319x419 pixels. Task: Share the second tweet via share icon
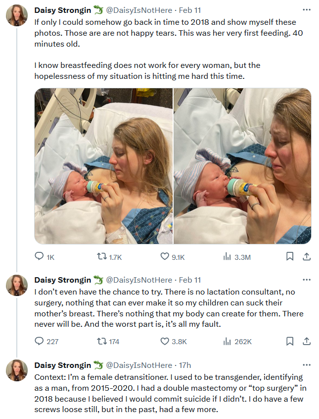pyautogui.click(x=307, y=341)
